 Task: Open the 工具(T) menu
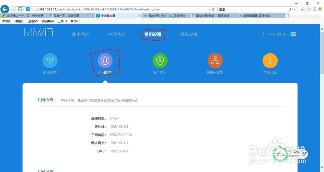click(62, 21)
